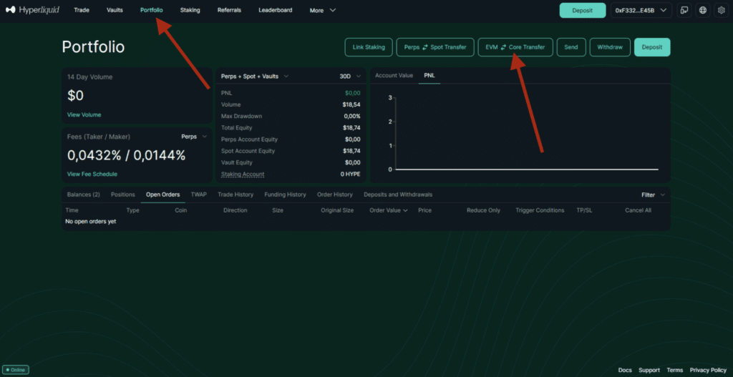Screen dimensions: 733x377
Task: Open the View Volume link
Action: tap(84, 115)
